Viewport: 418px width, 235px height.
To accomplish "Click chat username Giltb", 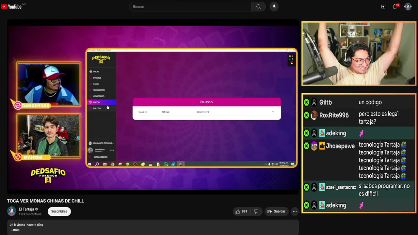I will [326, 102].
